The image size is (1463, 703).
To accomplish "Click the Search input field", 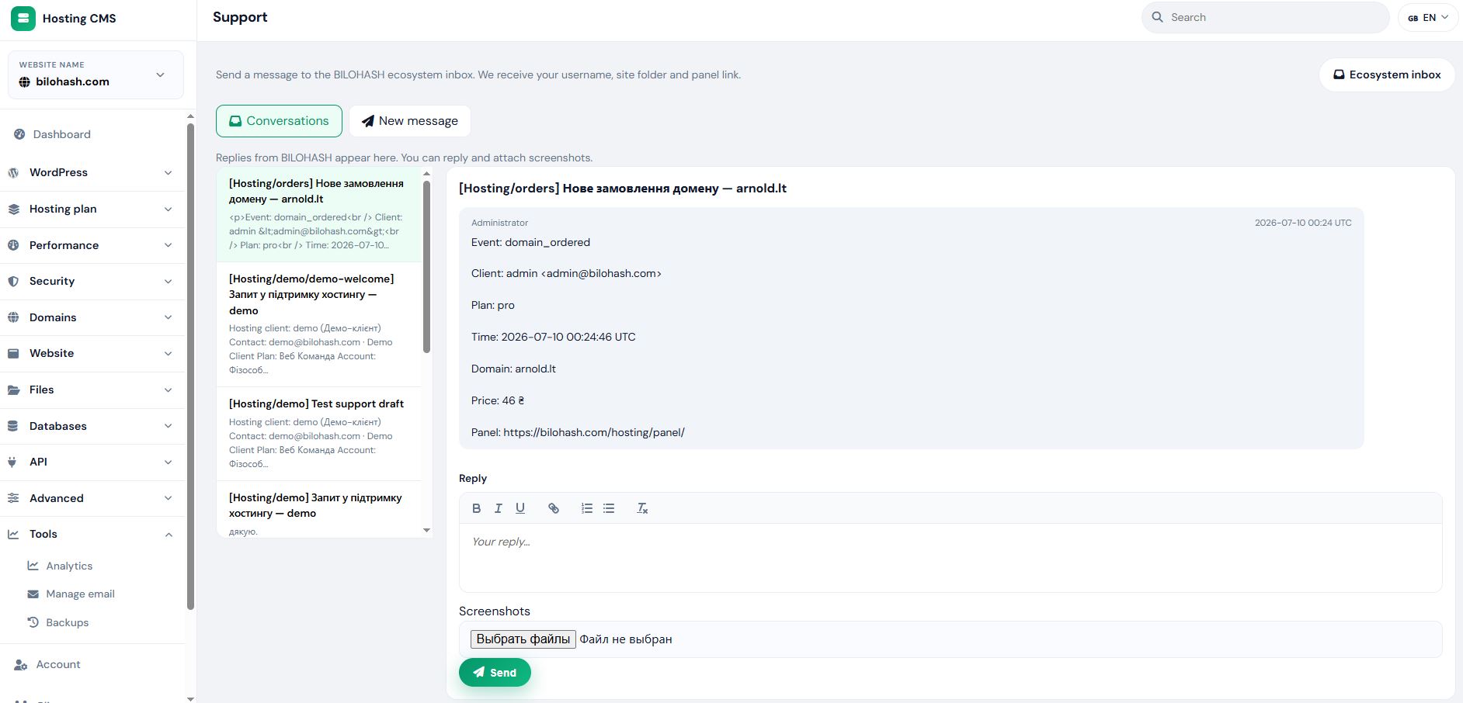I will 1265,17.
